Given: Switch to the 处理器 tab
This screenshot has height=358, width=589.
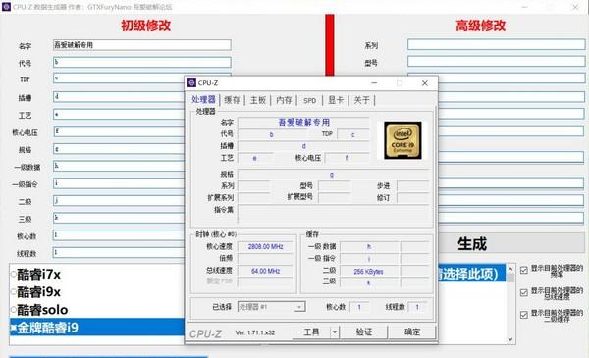Looking at the screenshot, I should pos(203,99).
